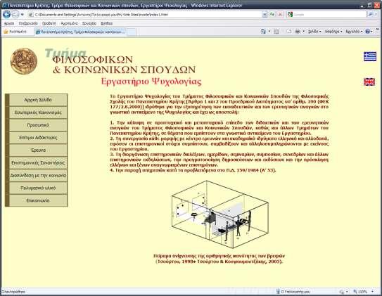Image resolution: width=382 pixels, height=296 pixels.
Task: Open the search options dropdown arrow
Action: coord(376,15)
